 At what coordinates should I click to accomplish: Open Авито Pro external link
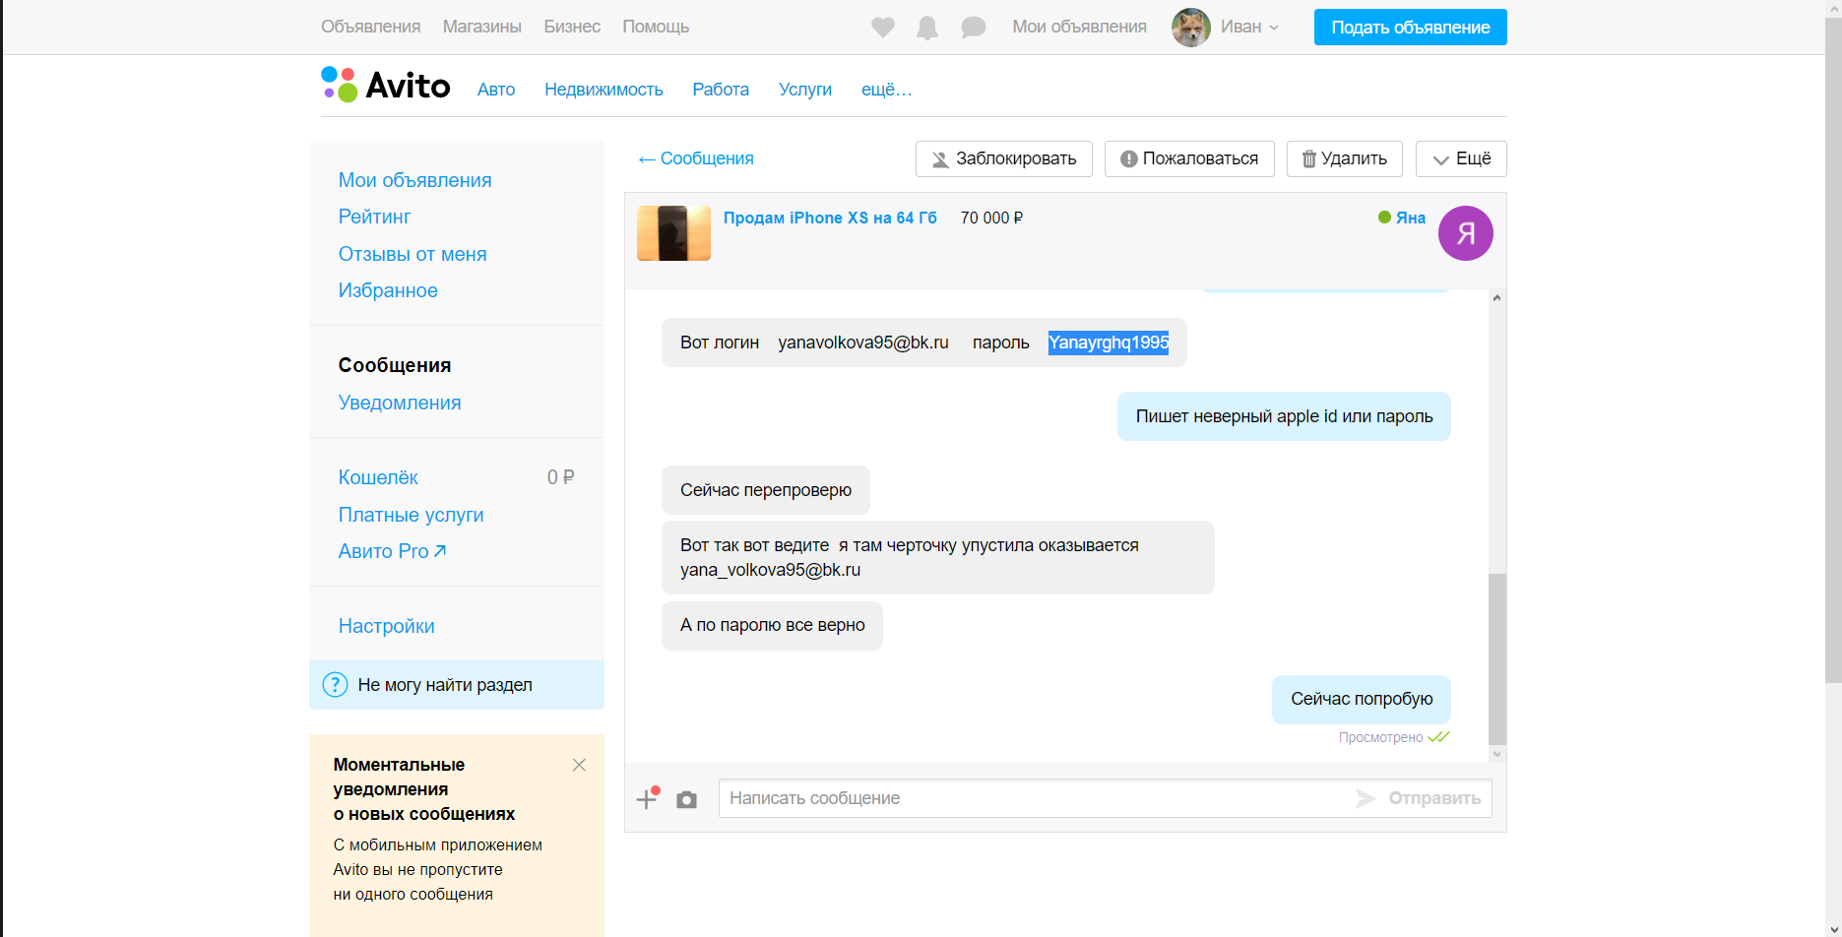392,551
